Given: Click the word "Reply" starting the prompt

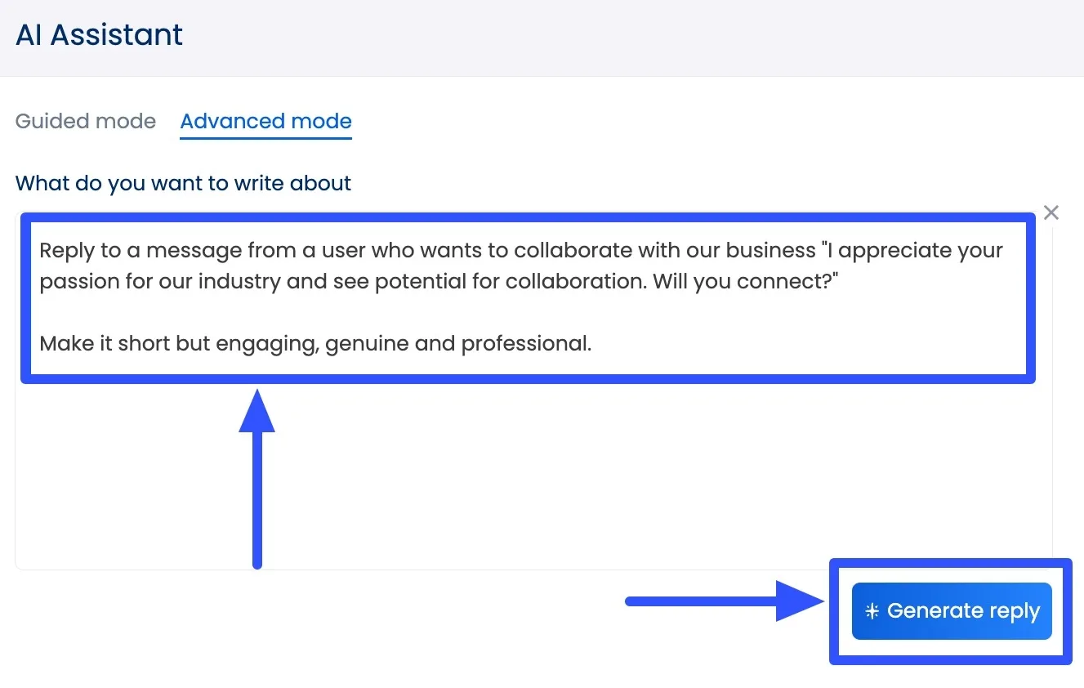Looking at the screenshot, I should [x=61, y=250].
